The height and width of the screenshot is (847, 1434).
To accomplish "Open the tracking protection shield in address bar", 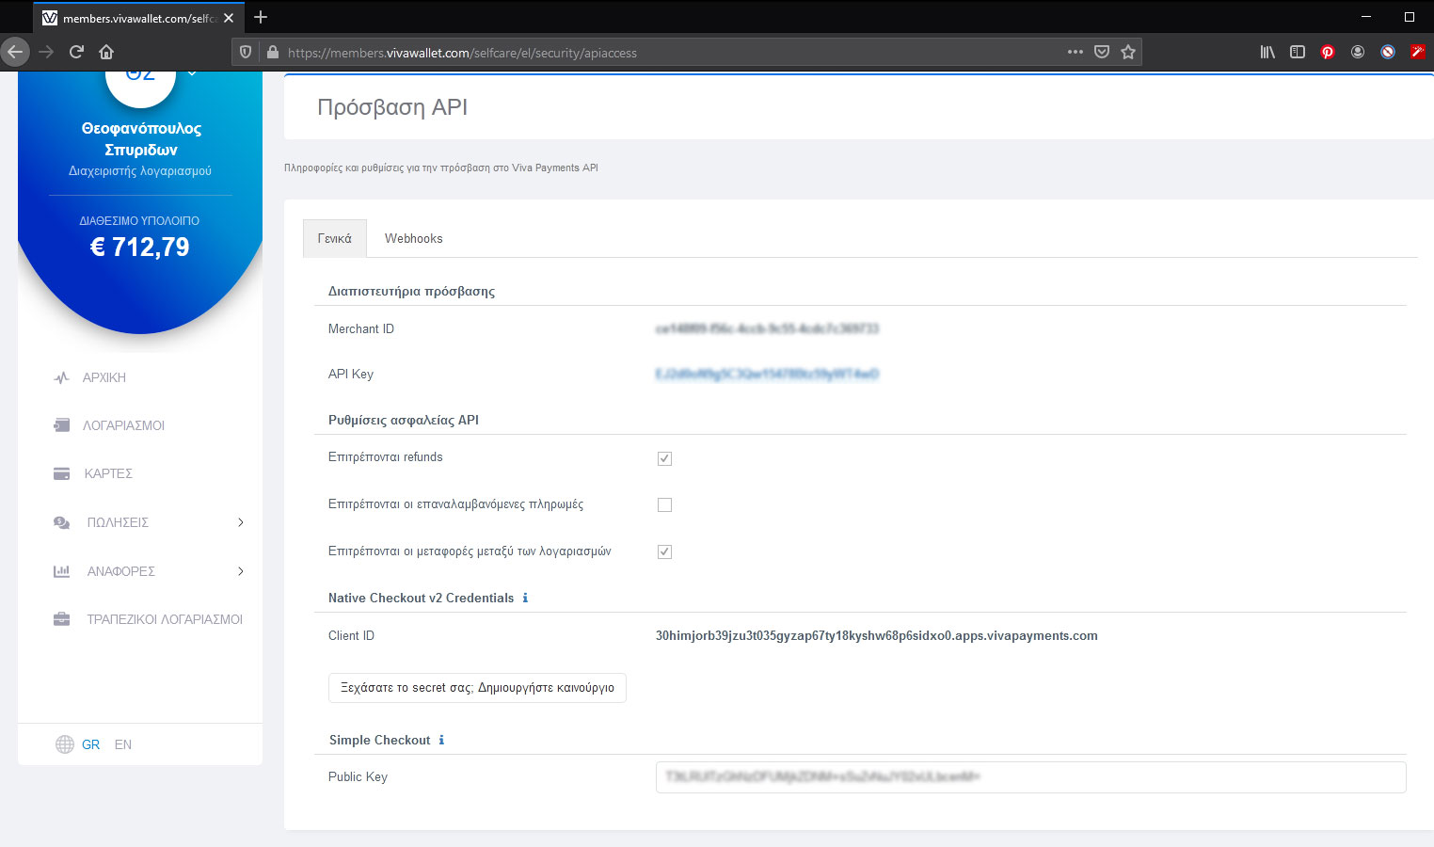I will click(245, 52).
